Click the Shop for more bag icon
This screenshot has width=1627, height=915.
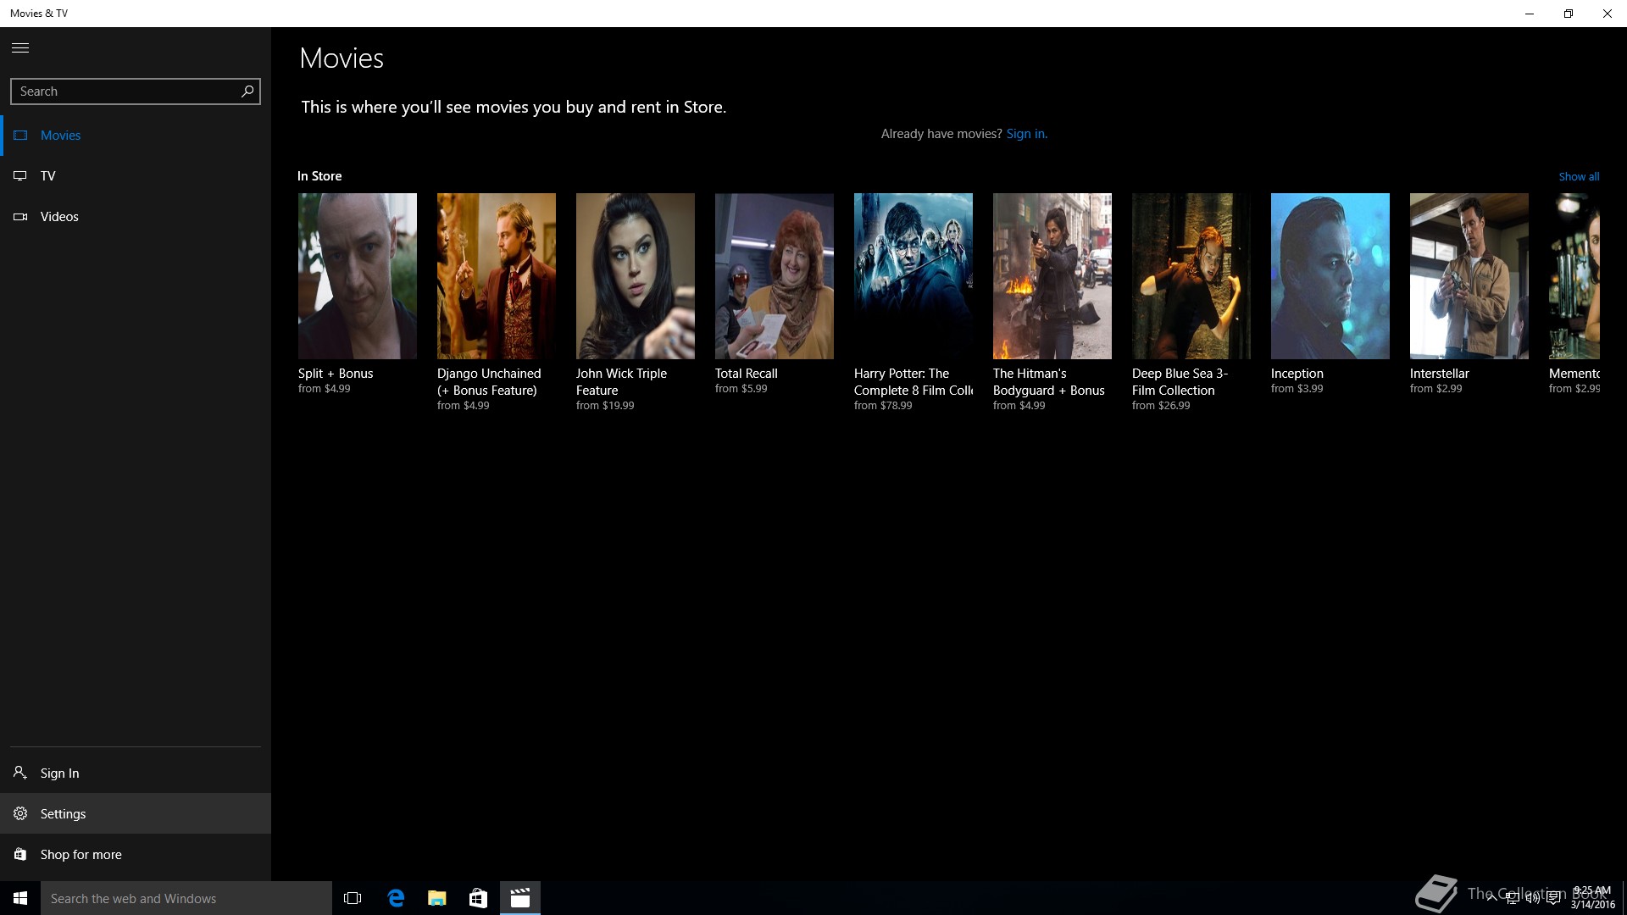[20, 854]
